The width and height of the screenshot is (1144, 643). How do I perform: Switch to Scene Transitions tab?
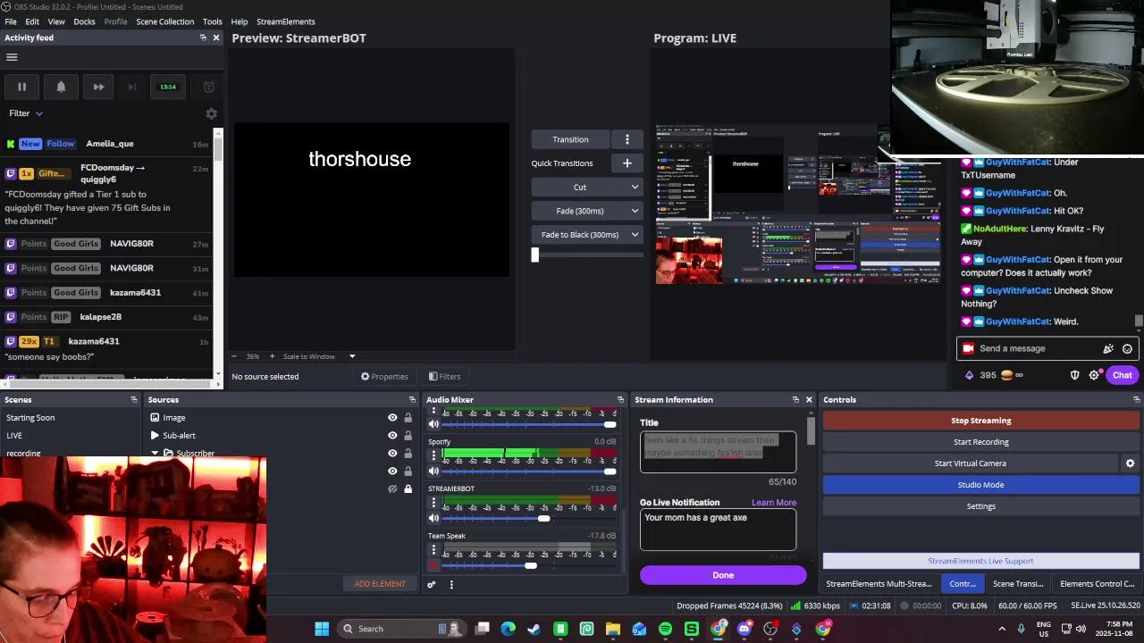pyautogui.click(x=1018, y=584)
